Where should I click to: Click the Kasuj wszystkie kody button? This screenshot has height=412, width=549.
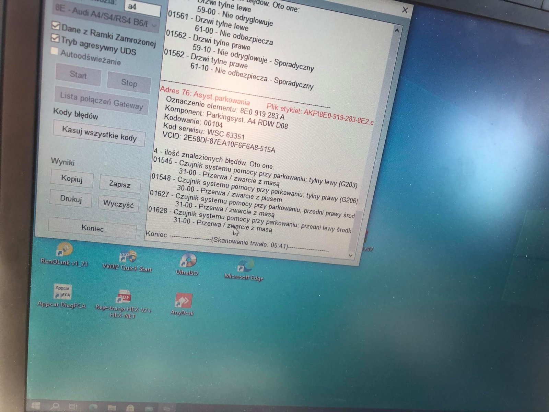pyautogui.click(x=99, y=134)
